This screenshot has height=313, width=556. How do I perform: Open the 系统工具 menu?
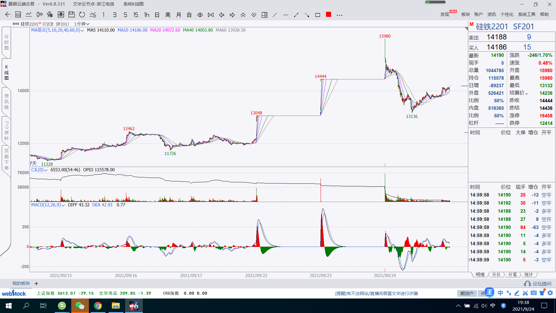pyautogui.click(x=526, y=14)
